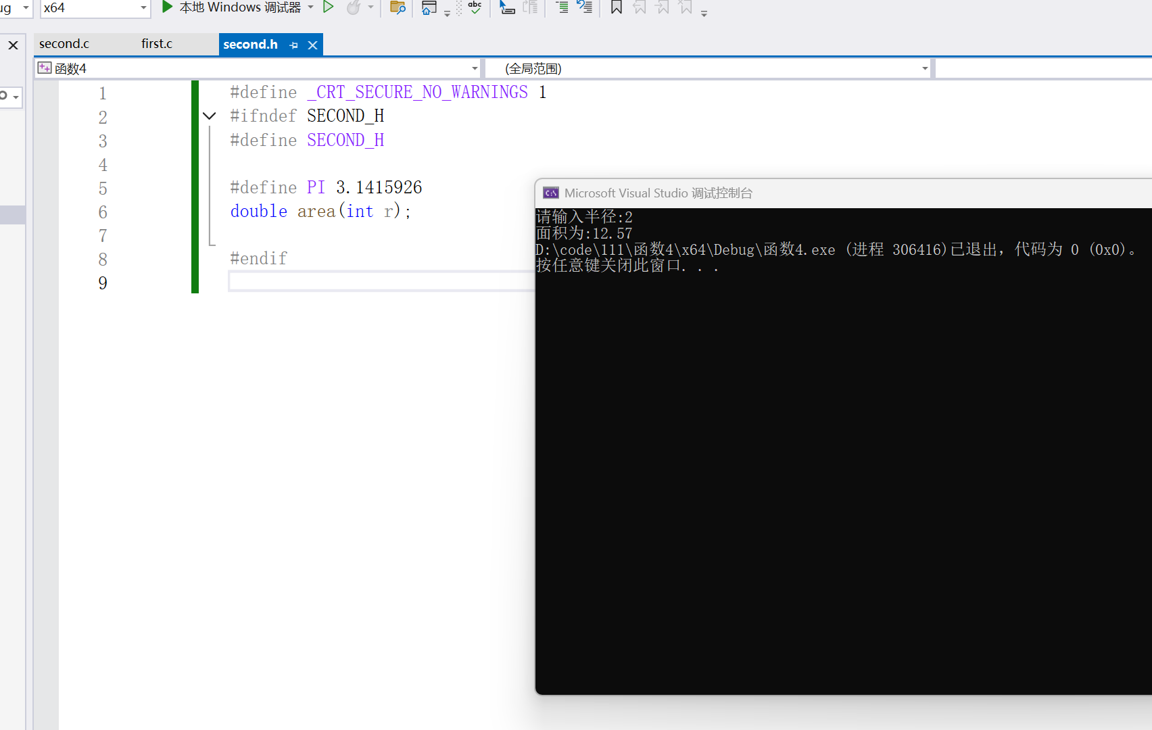Click the comment selected lines icon
Viewport: 1152px width, 730px height.
tap(562, 7)
